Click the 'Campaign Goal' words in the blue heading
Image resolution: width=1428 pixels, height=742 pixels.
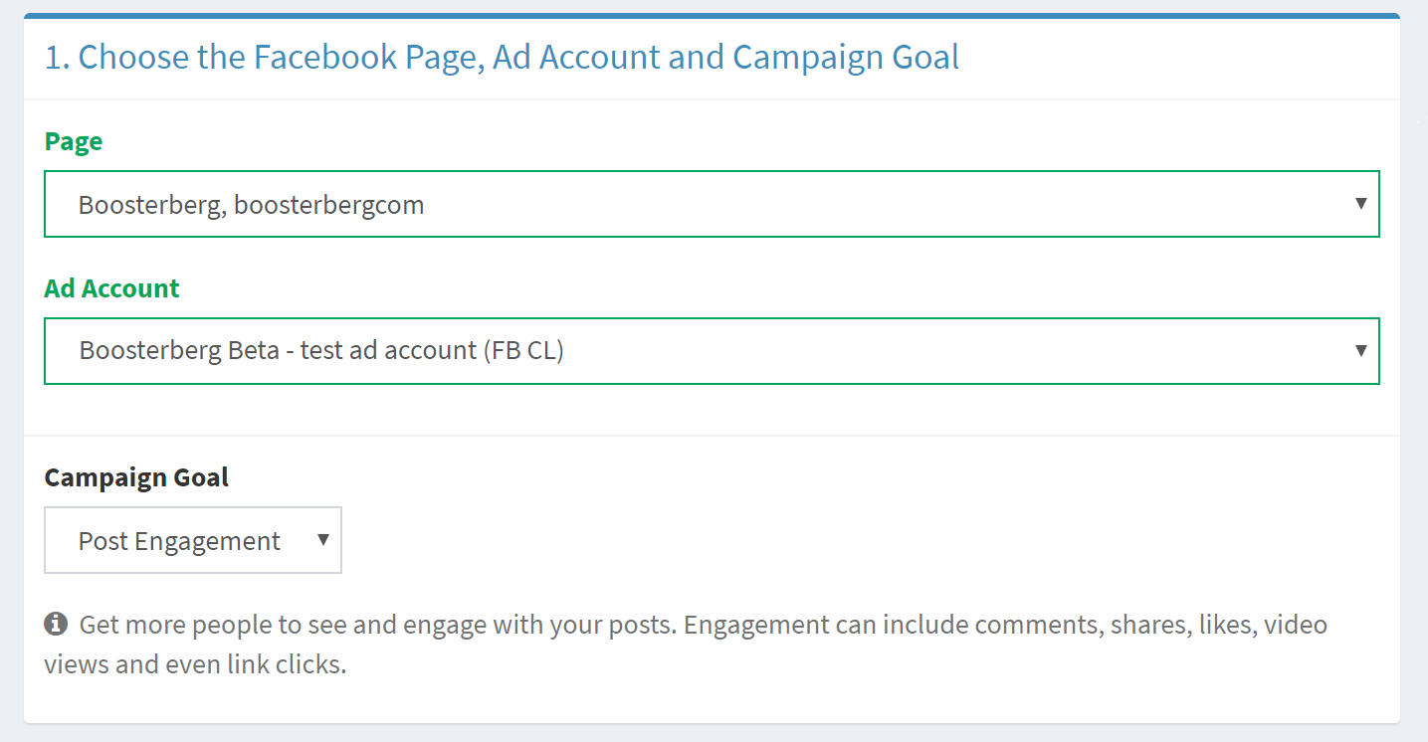click(846, 58)
